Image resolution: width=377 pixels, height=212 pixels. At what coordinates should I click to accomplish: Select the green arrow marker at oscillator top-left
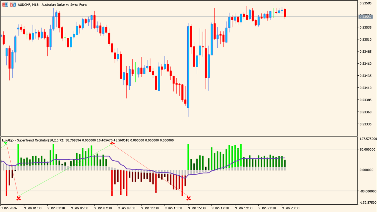(x=5, y=143)
